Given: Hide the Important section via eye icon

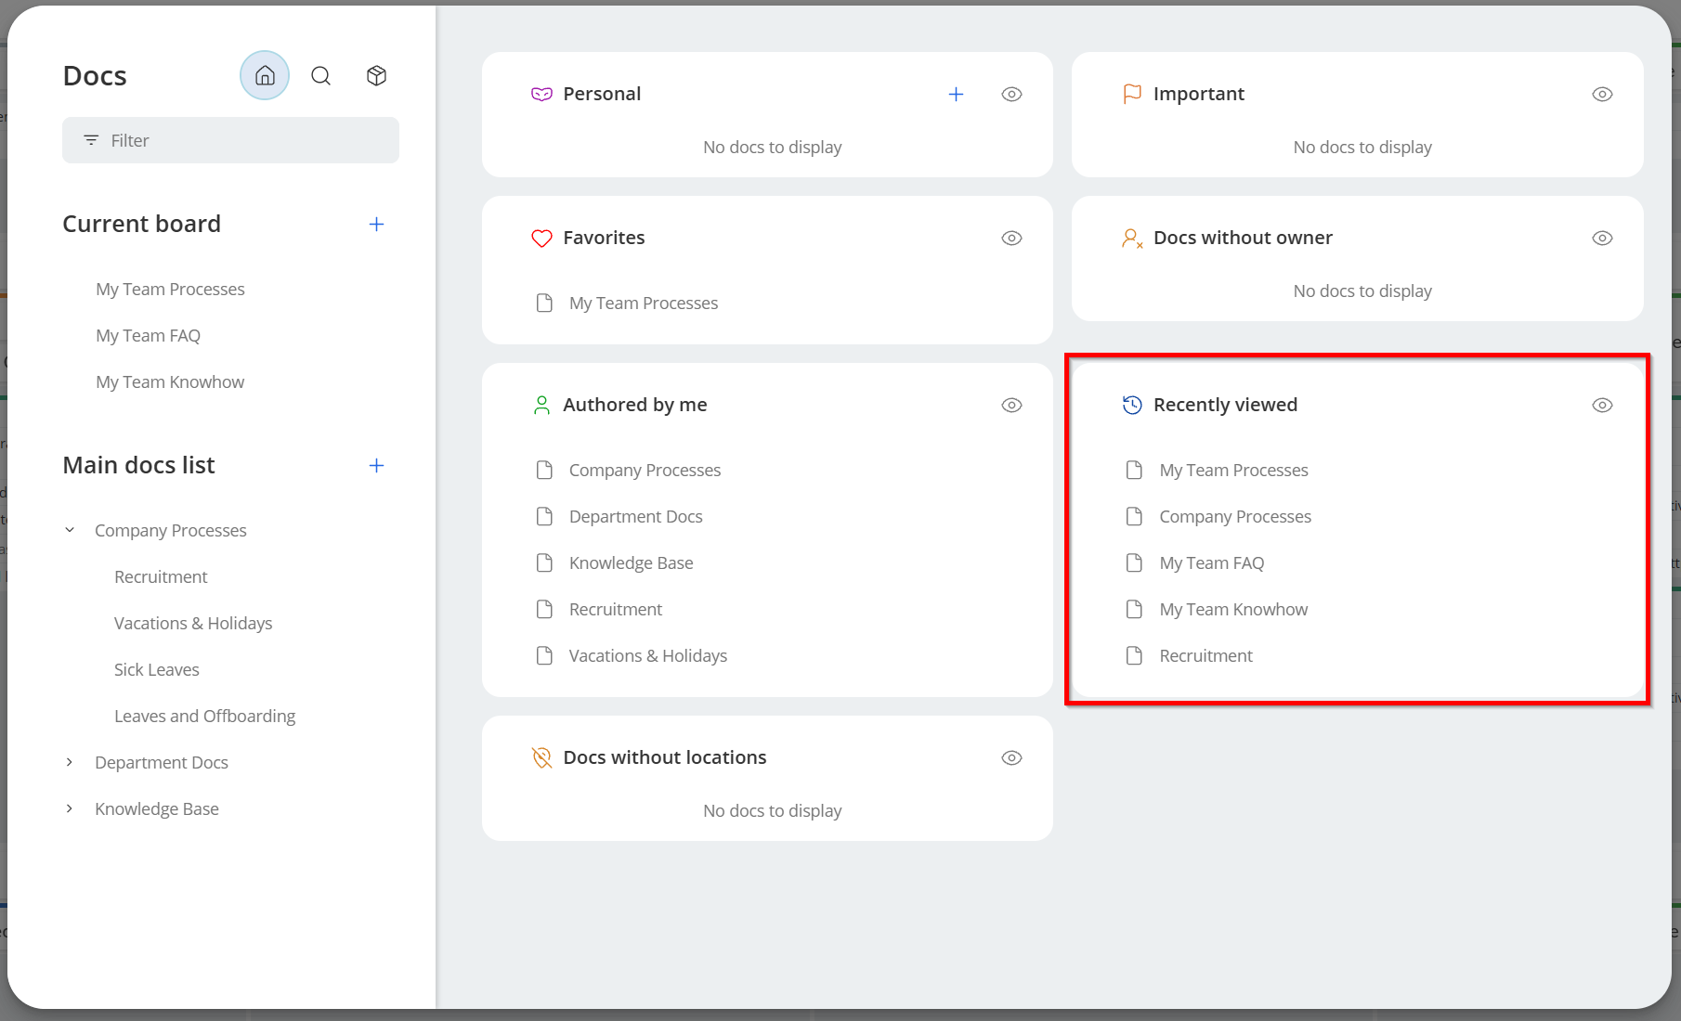Looking at the screenshot, I should click(x=1602, y=95).
